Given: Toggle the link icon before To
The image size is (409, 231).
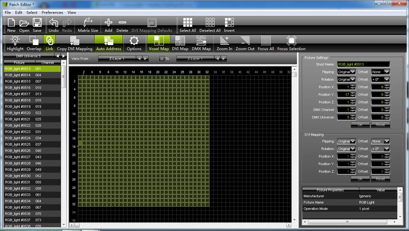Looking at the screenshot, I should point(162,59).
